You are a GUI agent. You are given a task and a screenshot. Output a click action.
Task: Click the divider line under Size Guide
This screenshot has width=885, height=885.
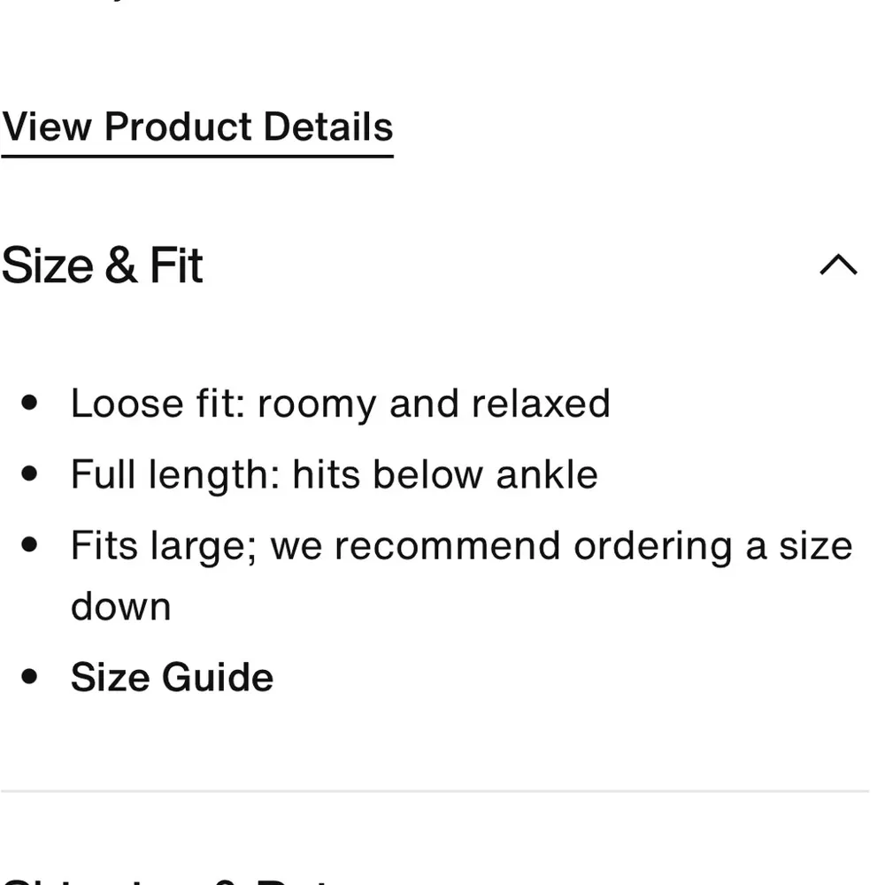434,790
